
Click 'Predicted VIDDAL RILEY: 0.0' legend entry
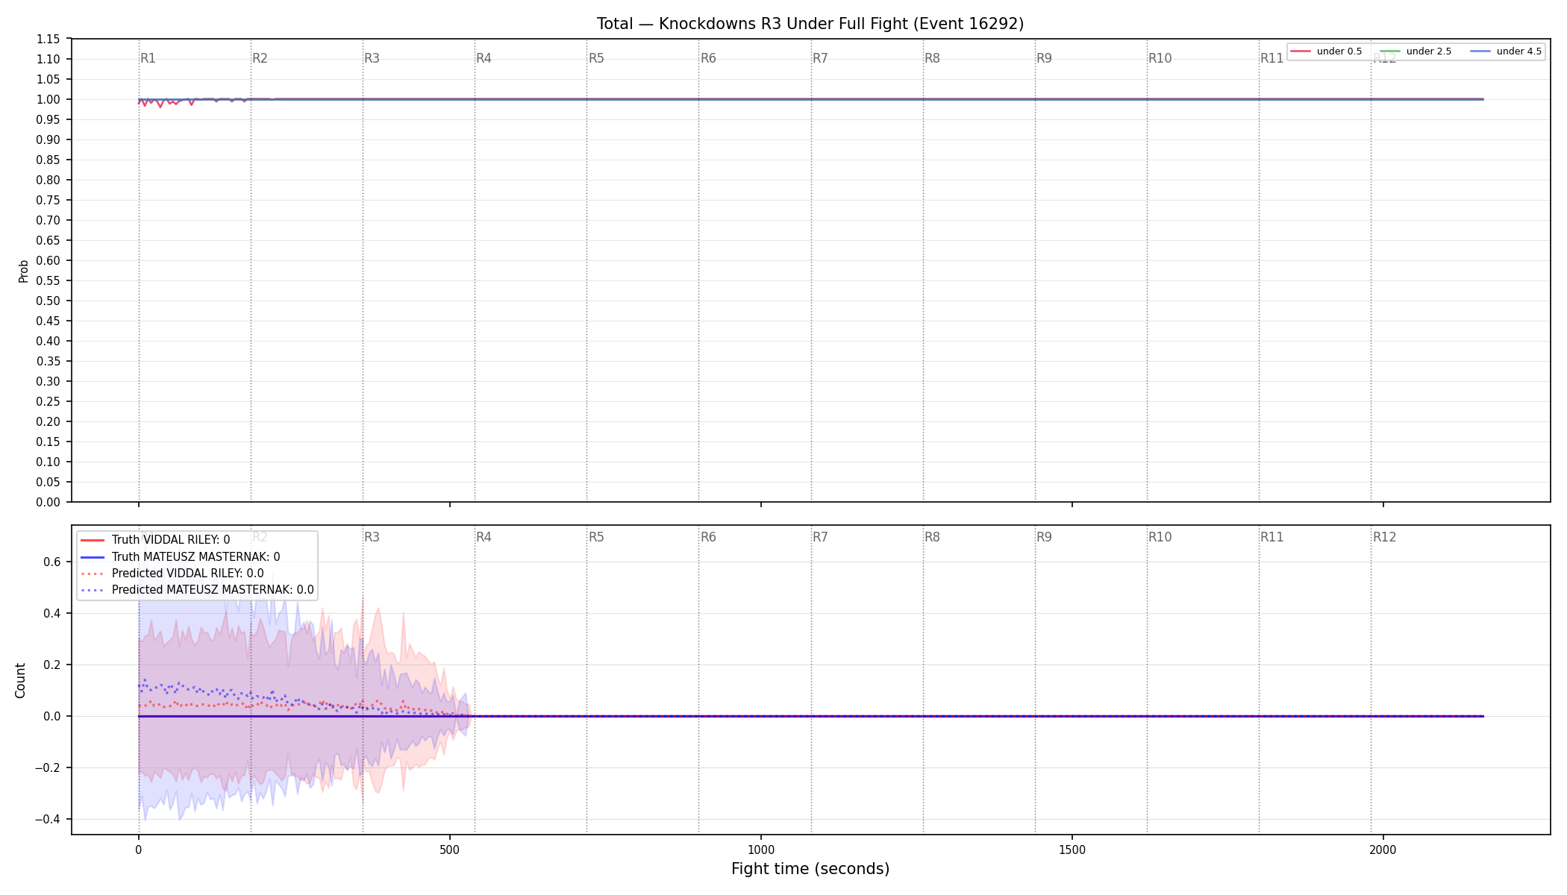pos(172,574)
